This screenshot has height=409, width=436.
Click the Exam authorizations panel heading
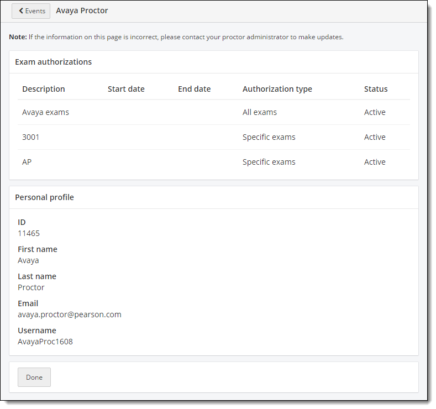(x=54, y=62)
